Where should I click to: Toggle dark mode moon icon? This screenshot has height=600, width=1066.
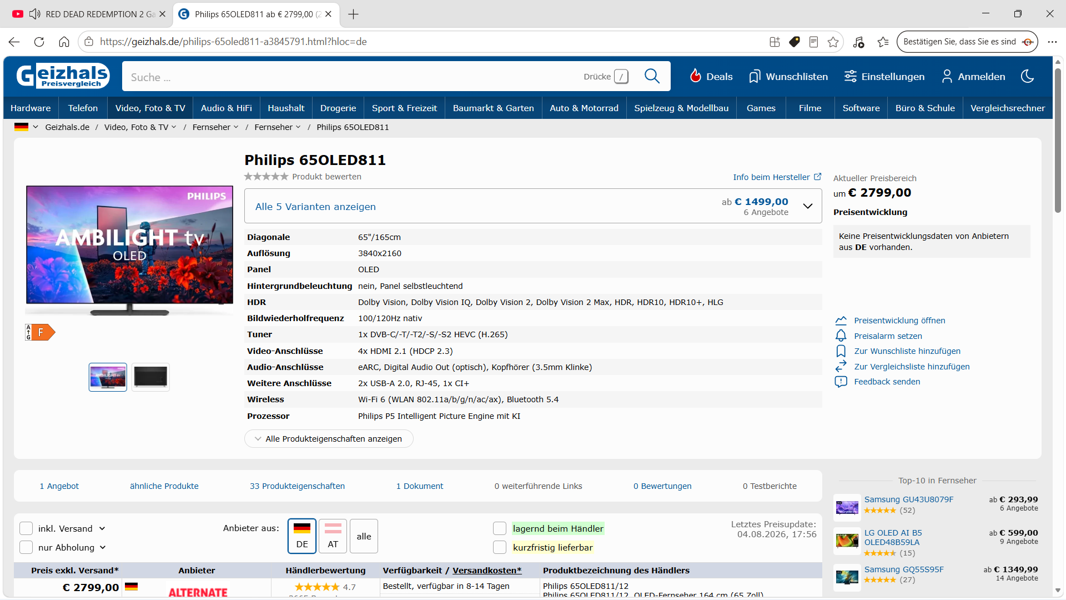1027,76
